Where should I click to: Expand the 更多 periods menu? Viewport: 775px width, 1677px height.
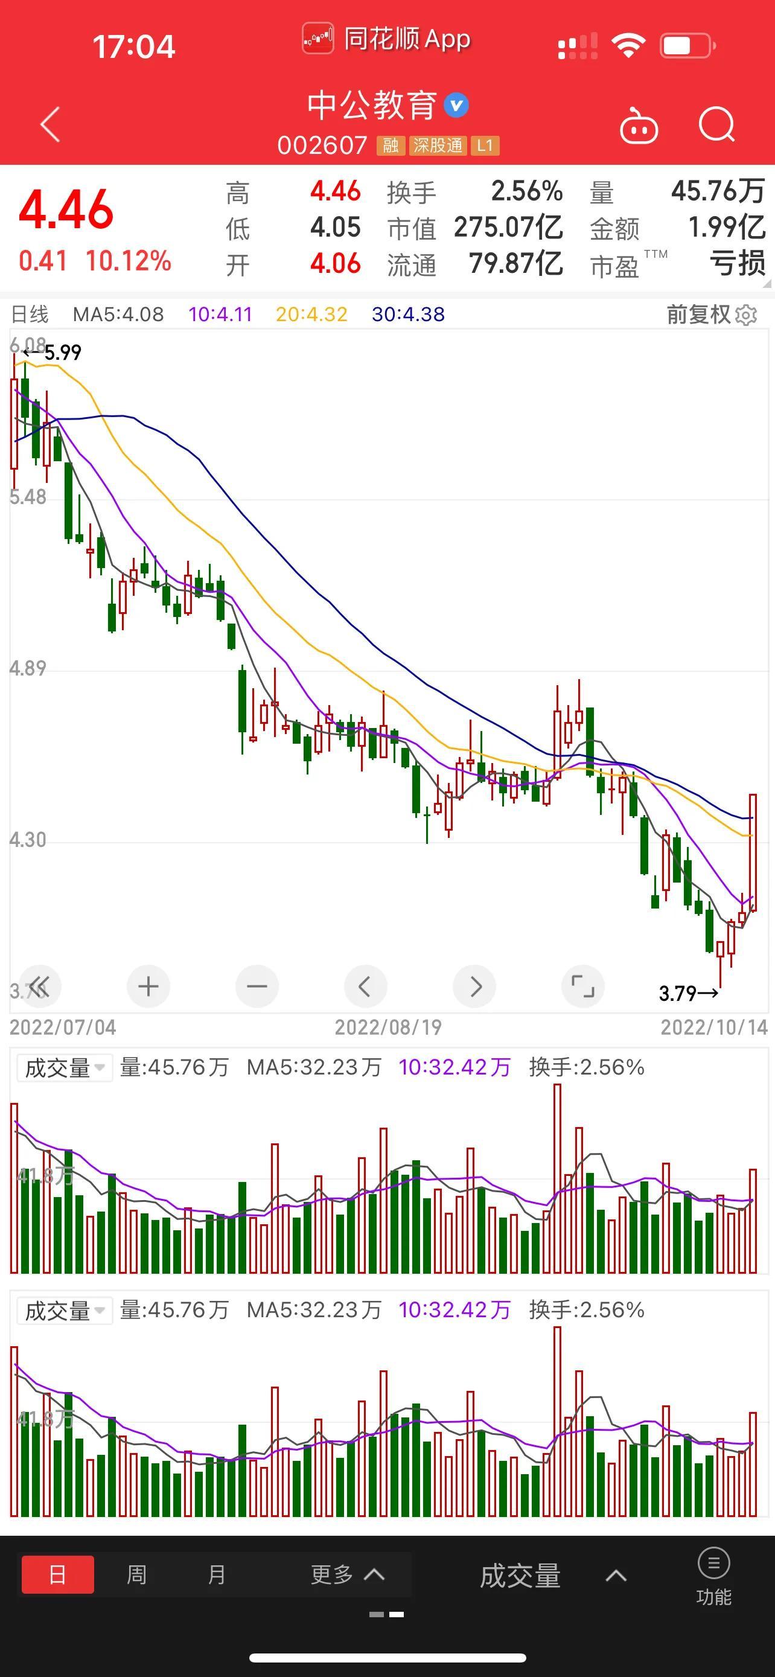click(348, 1575)
